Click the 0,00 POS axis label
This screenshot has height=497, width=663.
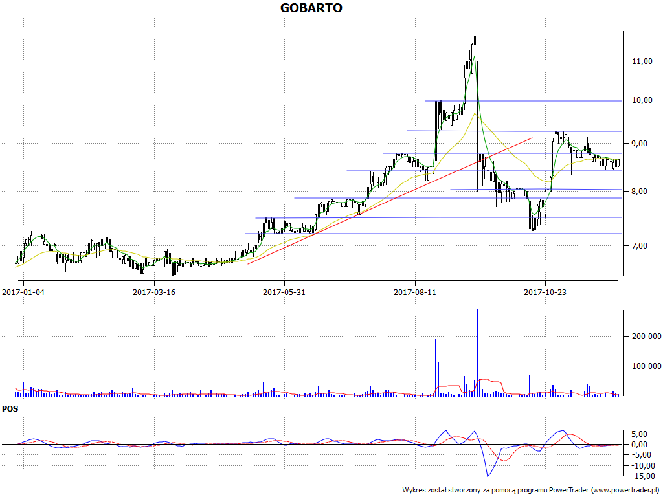pos(639,444)
